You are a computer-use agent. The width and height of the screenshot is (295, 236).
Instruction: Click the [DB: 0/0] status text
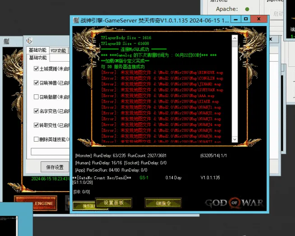click(x=82, y=192)
